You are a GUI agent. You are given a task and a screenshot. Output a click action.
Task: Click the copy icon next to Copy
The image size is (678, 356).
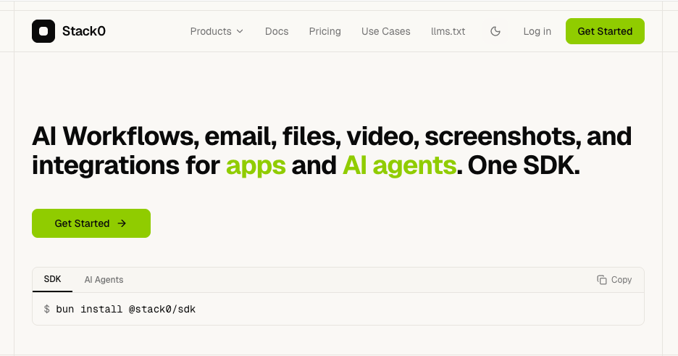coord(601,280)
